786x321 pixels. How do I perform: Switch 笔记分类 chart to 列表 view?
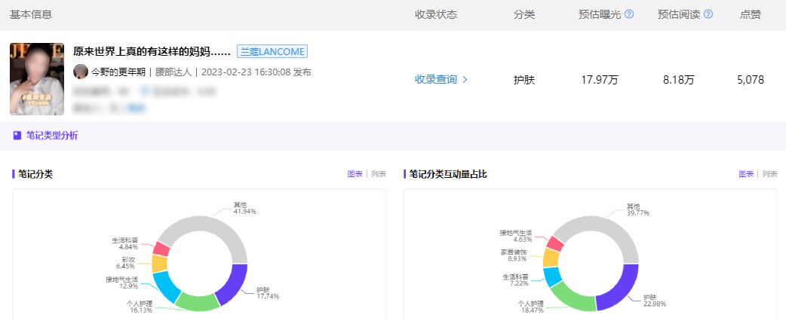pyautogui.click(x=379, y=174)
